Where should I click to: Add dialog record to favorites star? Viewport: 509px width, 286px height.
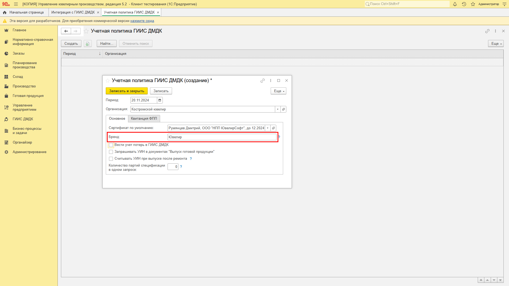pyautogui.click(x=108, y=81)
